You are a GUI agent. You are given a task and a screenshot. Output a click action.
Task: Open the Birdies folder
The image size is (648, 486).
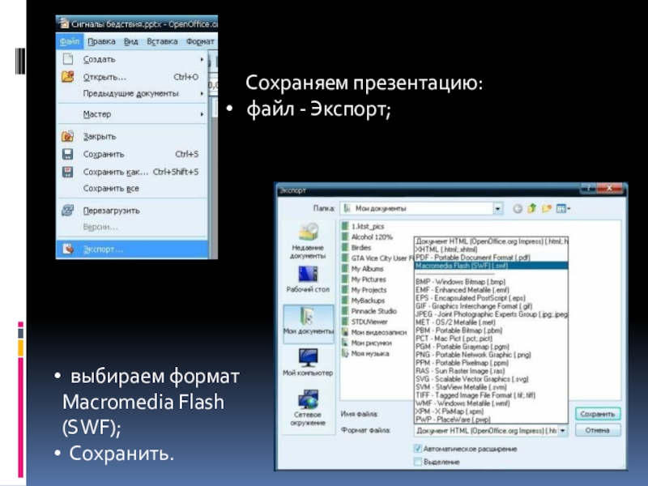356,248
